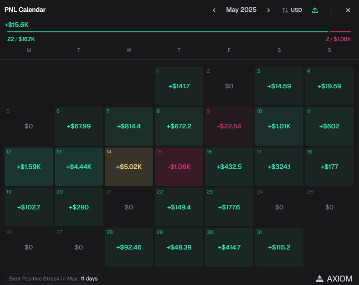Image resolution: width=359 pixels, height=285 pixels.
Task: Select May 18 cell showing +$177
Action: 329,167
